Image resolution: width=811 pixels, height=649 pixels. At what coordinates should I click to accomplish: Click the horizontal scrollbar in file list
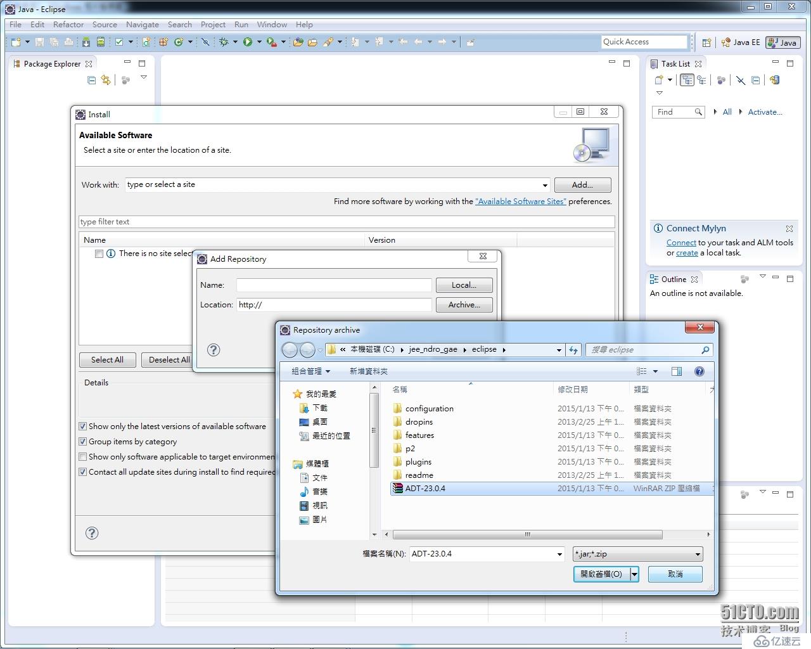click(527, 535)
